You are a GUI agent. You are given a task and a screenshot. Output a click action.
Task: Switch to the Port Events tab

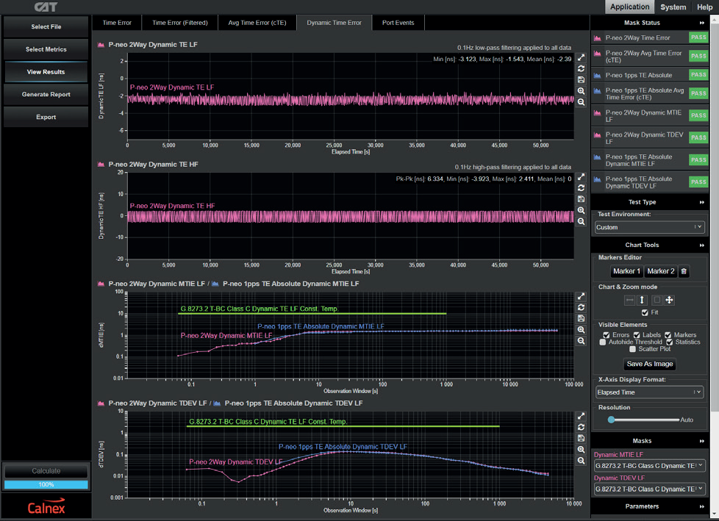(x=398, y=23)
